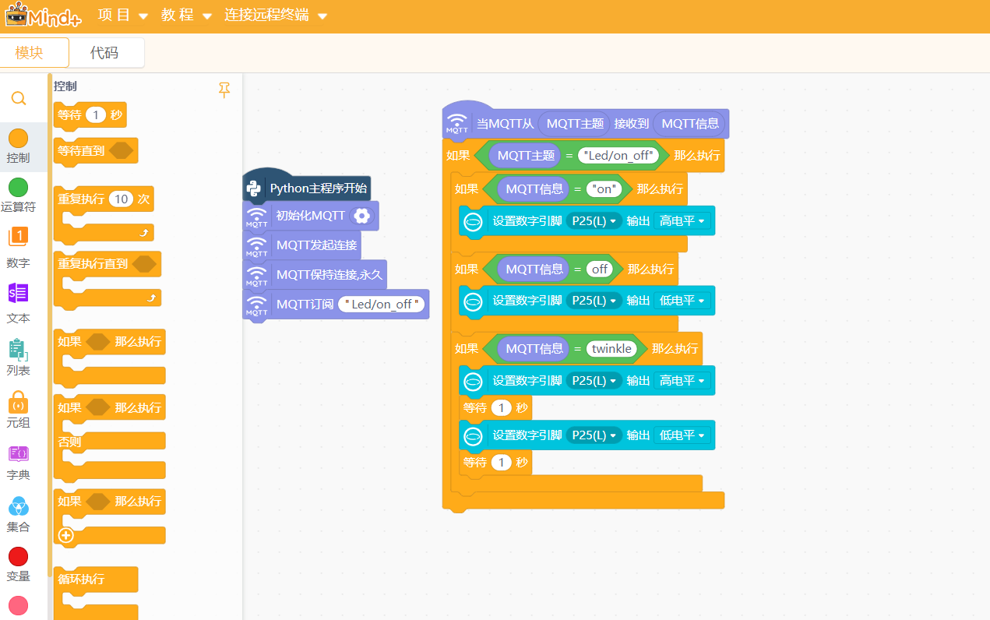The width and height of the screenshot is (990, 620).
Task: Click plus icon on bottom 如果 block
Action: 66,535
